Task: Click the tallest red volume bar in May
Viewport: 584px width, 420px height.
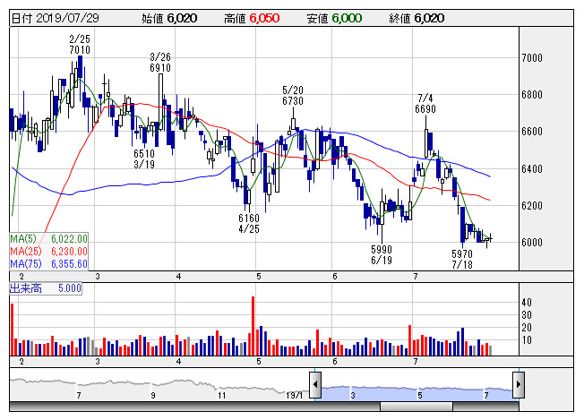Action: 253,326
